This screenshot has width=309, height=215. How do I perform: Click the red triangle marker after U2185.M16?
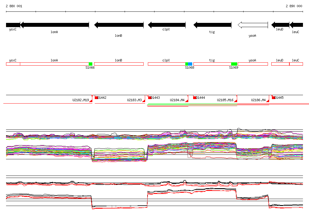(236, 101)
